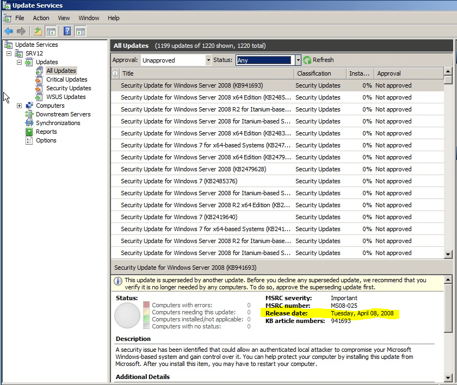This screenshot has width=457, height=385.
Task: Toggle the Show/Hide Console Tree icon
Action: tap(51, 31)
